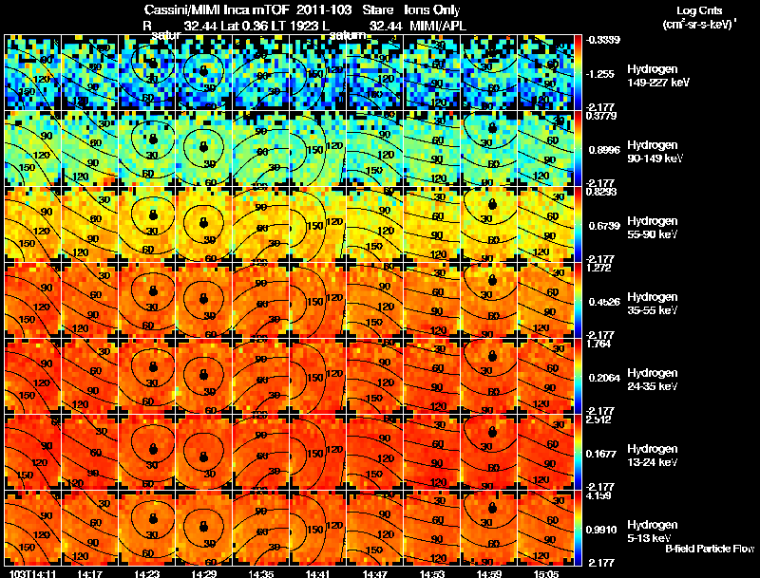Click the 0.8996 colorbar value
The image size is (760, 578).
(604, 150)
